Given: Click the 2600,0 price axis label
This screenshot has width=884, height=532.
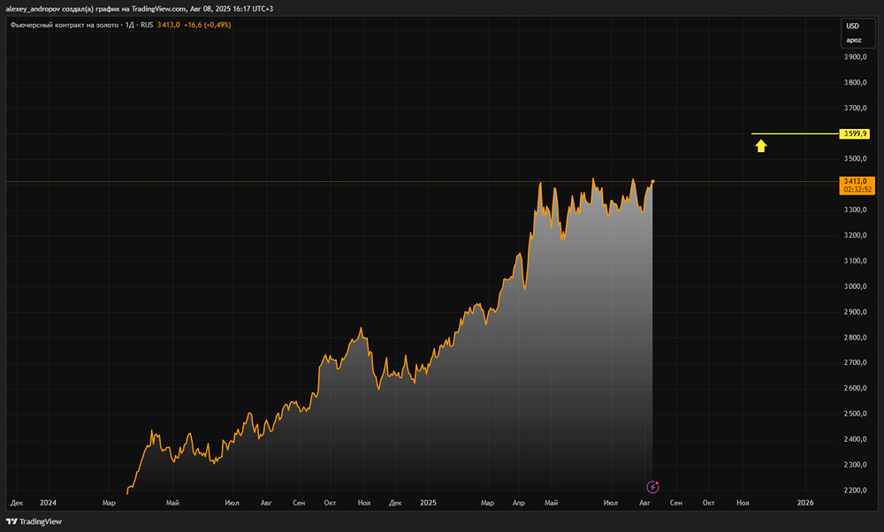Looking at the screenshot, I should point(855,388).
